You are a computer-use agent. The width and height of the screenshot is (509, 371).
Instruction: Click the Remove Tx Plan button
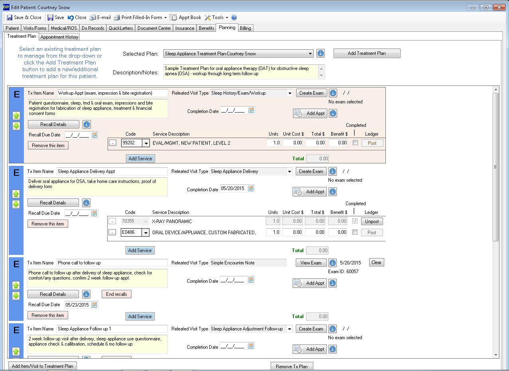click(x=292, y=366)
